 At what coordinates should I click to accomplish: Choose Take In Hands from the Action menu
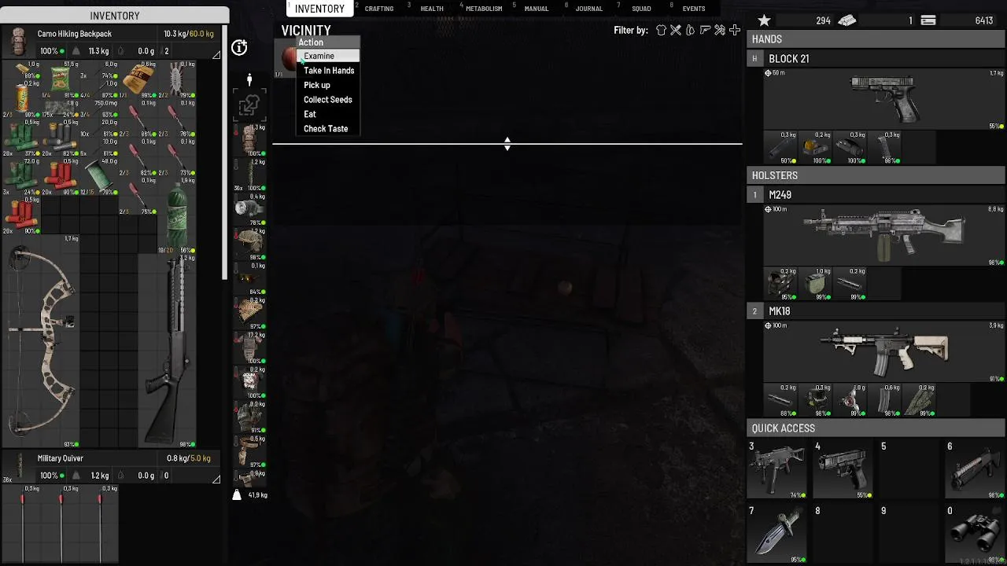click(328, 71)
